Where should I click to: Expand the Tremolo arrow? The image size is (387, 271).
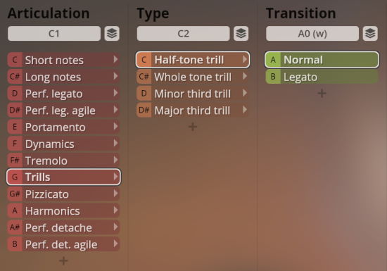(115, 160)
